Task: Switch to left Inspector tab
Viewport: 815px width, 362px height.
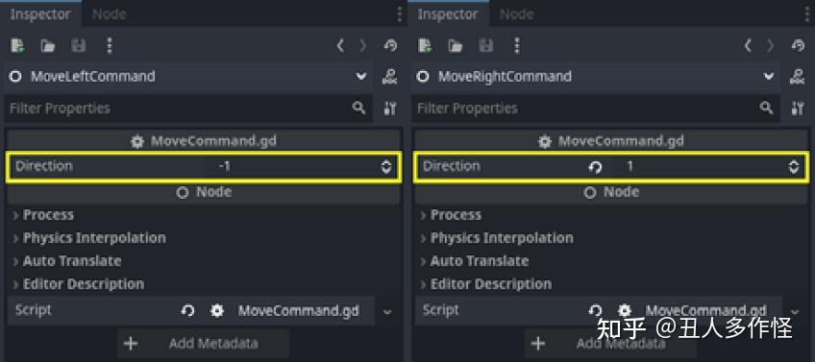Action: coord(39,14)
